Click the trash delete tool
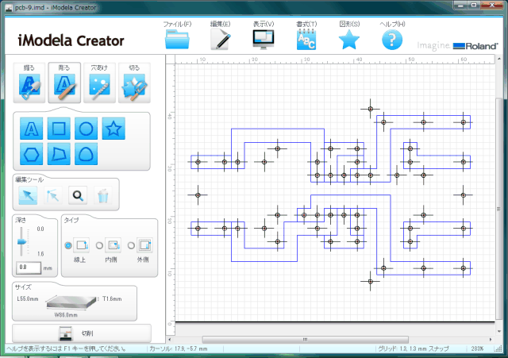 tap(102, 196)
